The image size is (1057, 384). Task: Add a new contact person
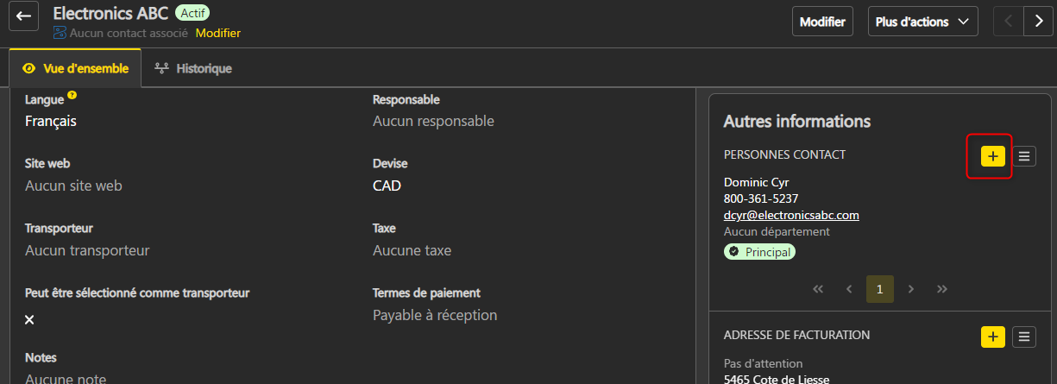[993, 156]
